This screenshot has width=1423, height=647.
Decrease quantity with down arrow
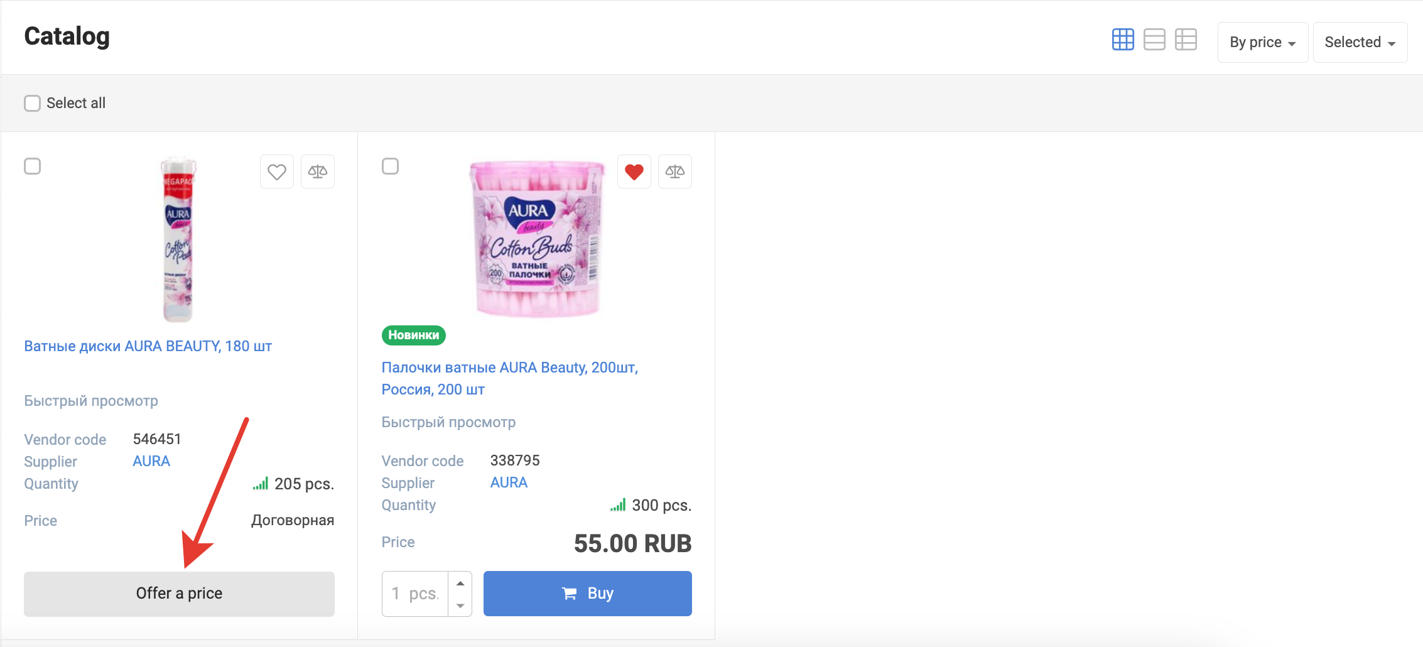(460, 606)
